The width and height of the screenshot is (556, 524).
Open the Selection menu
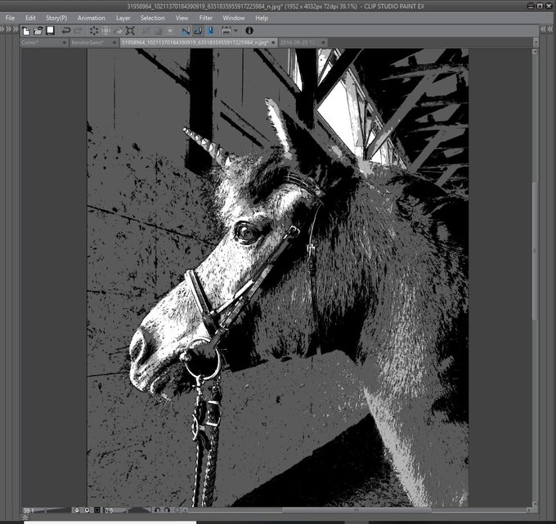click(x=152, y=18)
